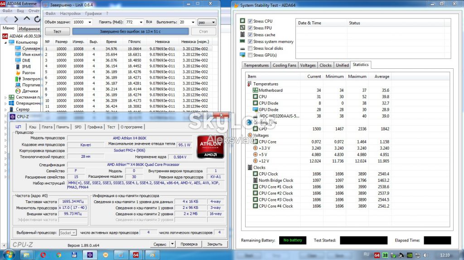
Task: Click the AIDA64 refresh icon
Action: click(37, 19)
